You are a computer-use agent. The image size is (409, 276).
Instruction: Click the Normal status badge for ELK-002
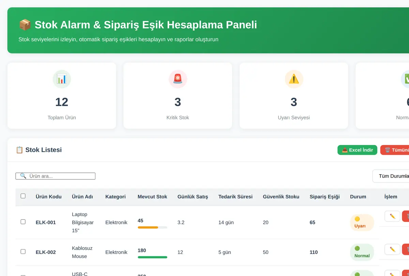(362, 252)
